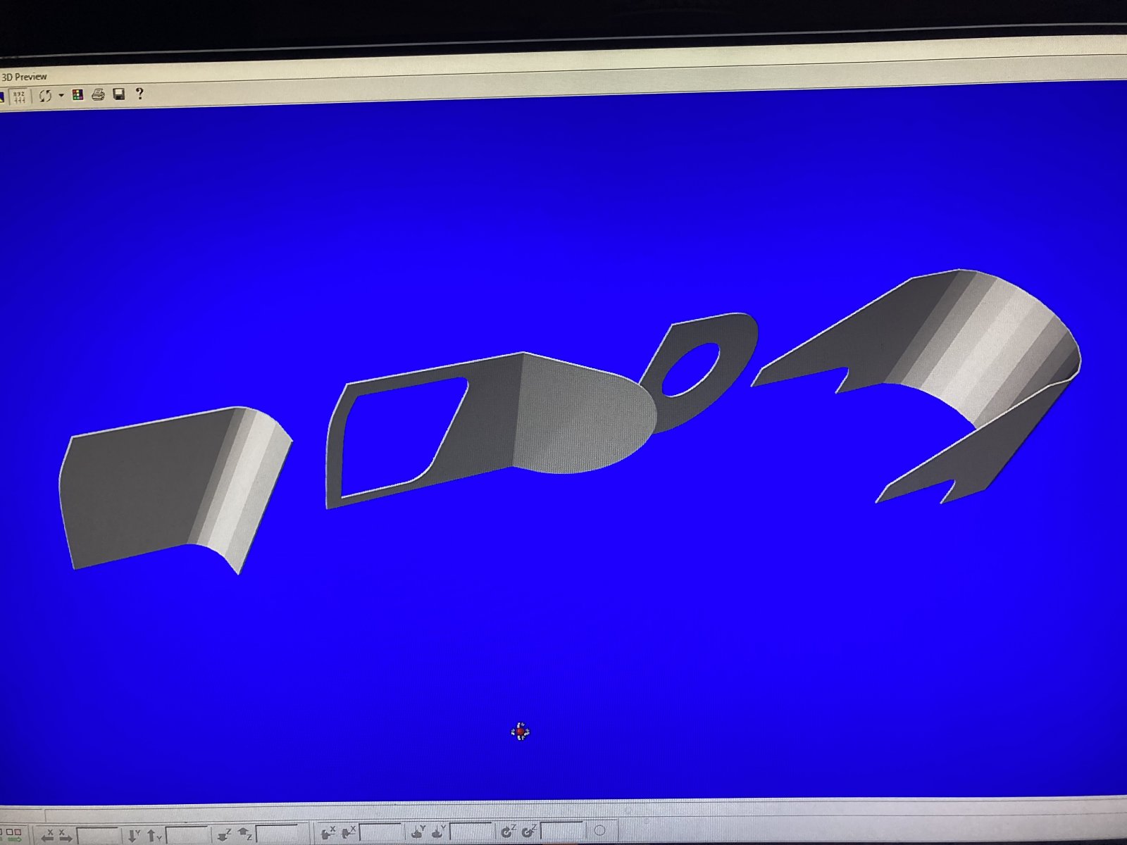Open help with the question mark icon
The height and width of the screenshot is (845, 1127).
139,93
